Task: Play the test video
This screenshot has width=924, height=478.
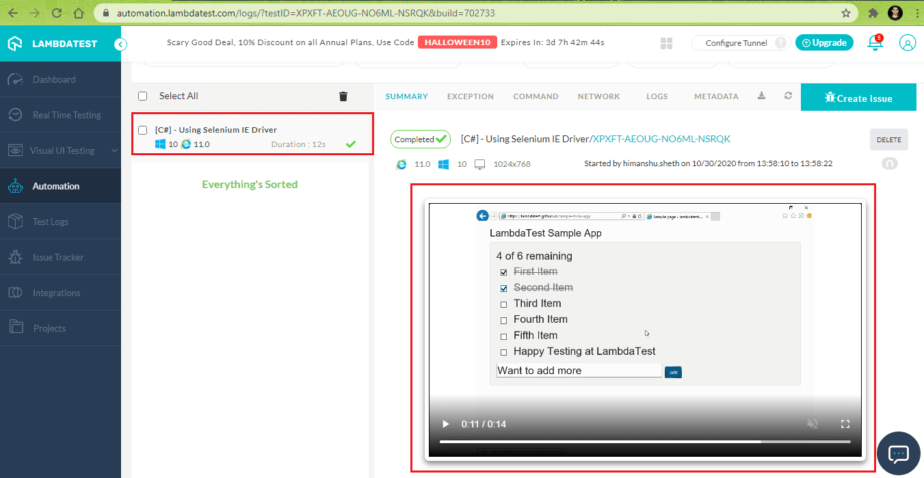Action: click(x=445, y=424)
